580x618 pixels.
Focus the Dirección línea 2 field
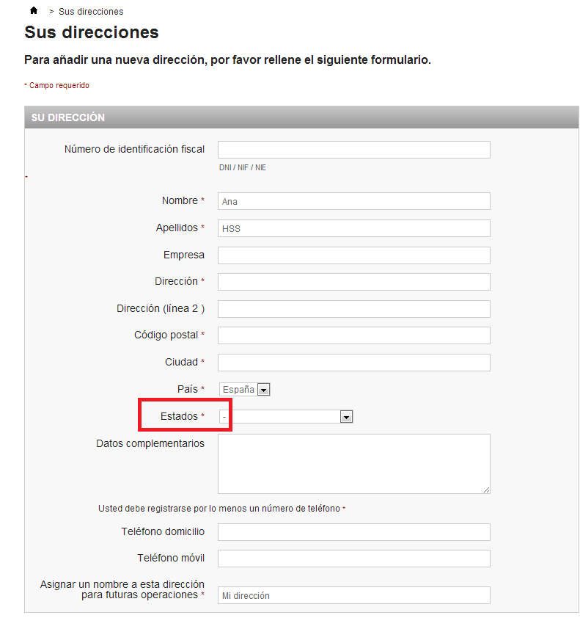point(353,309)
